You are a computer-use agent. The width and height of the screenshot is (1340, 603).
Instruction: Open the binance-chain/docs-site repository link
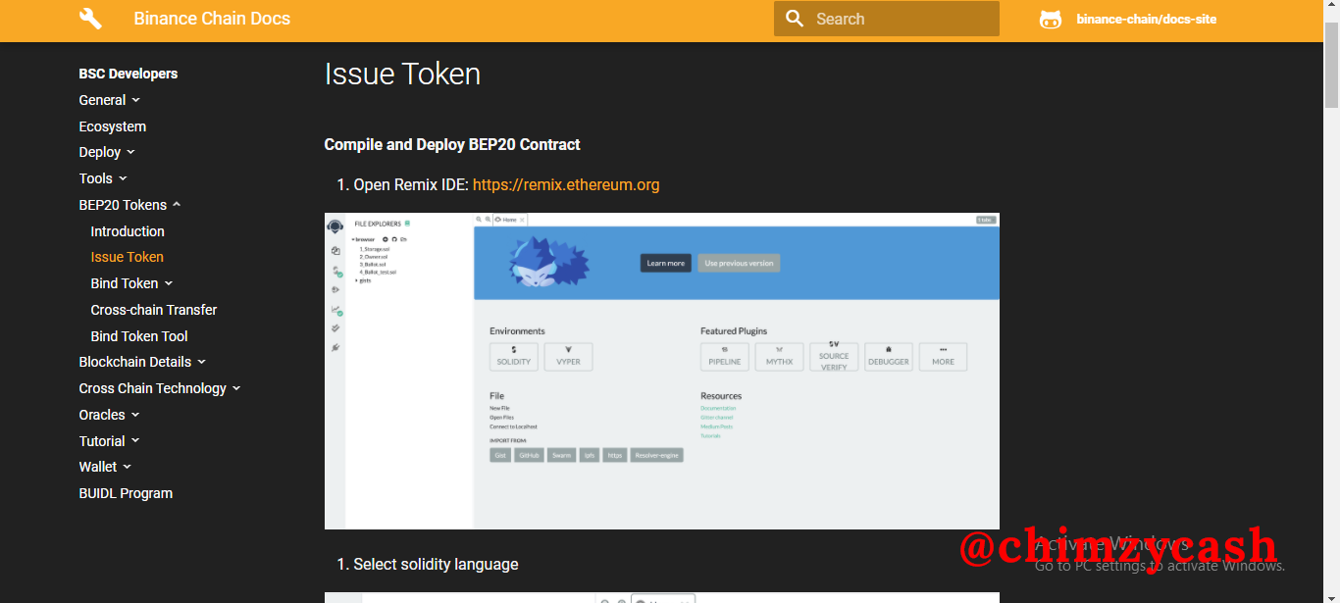point(1147,19)
